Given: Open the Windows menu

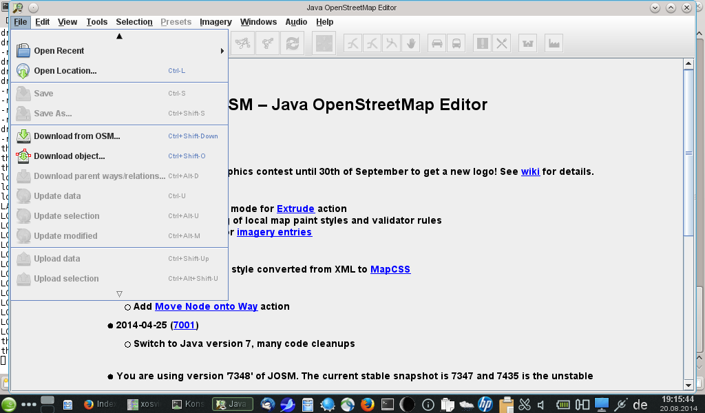Looking at the screenshot, I should pos(258,22).
